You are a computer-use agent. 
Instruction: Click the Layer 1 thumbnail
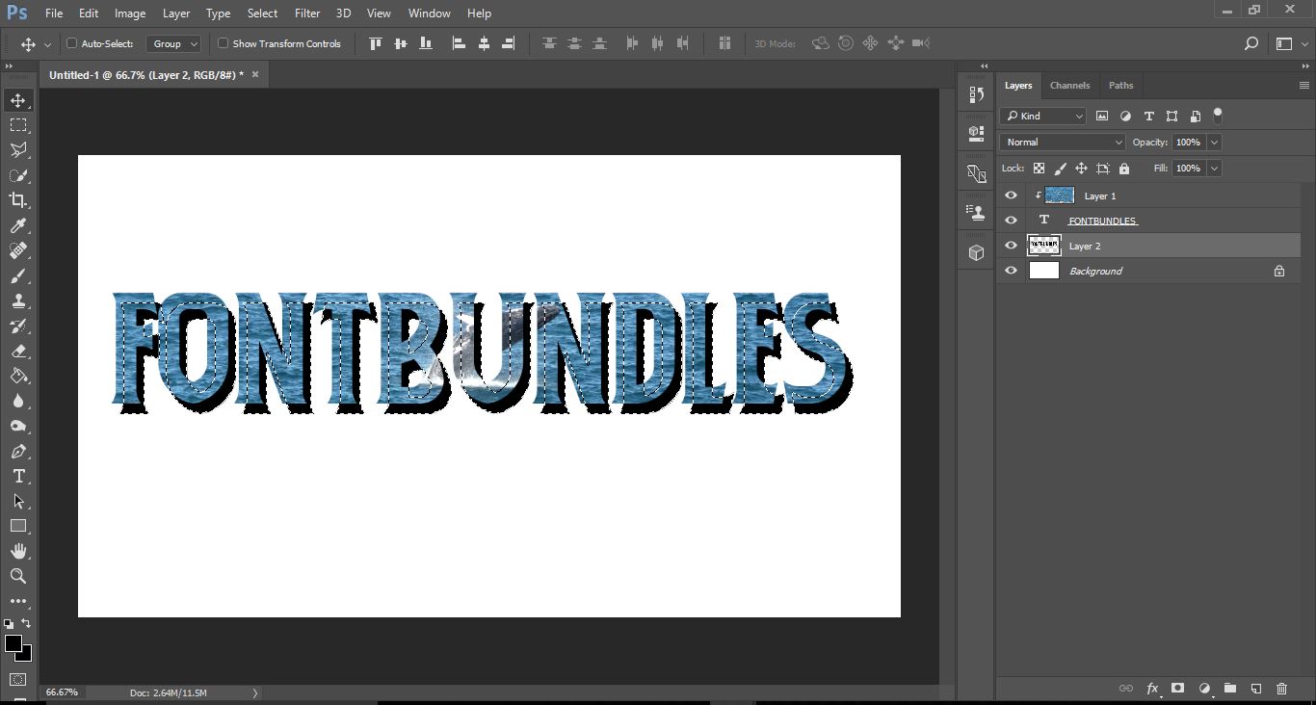1059,195
